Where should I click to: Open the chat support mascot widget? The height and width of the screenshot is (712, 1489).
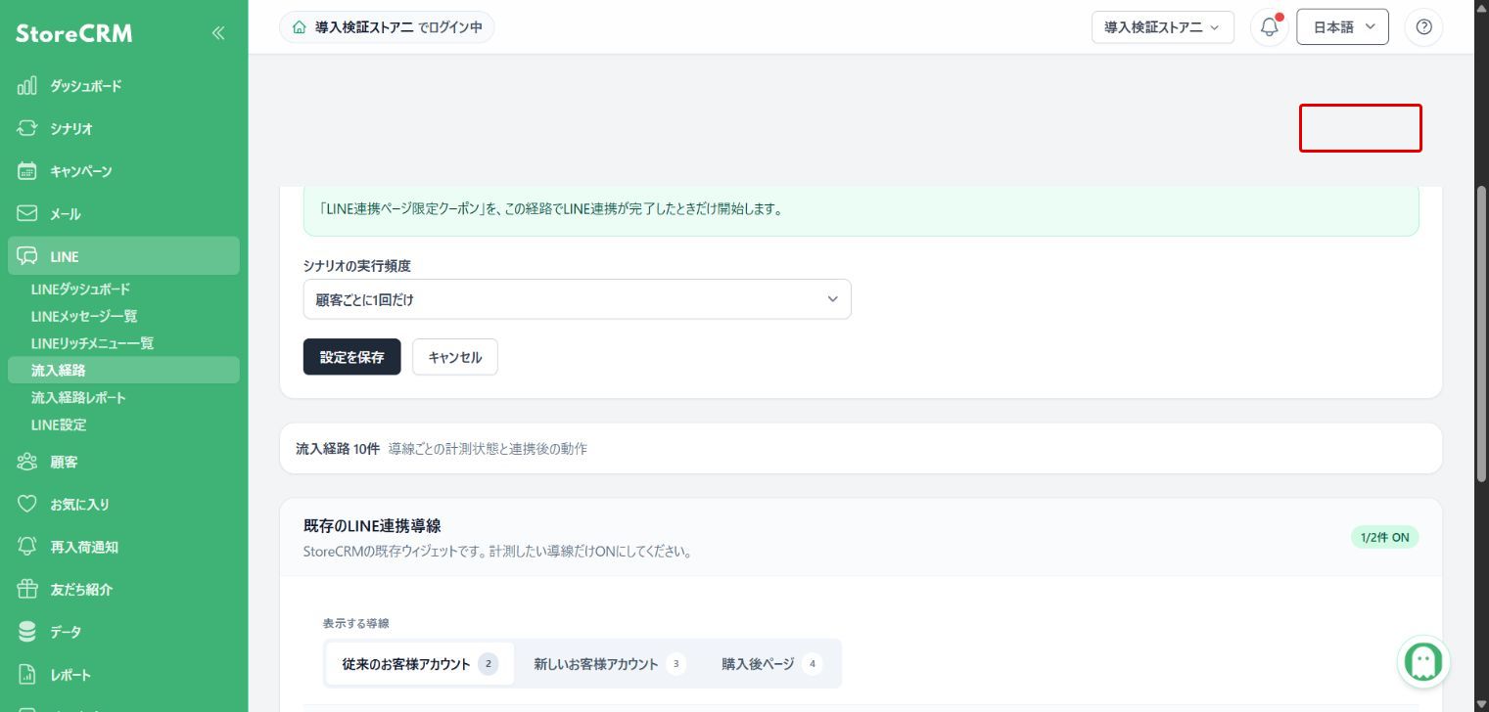click(x=1423, y=662)
